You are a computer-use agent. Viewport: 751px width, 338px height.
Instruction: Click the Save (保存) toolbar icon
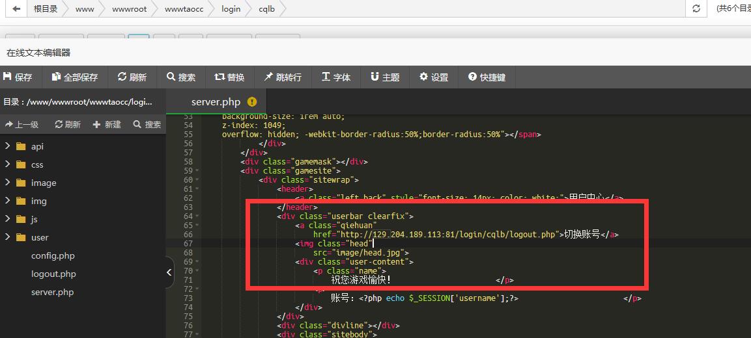[18, 77]
